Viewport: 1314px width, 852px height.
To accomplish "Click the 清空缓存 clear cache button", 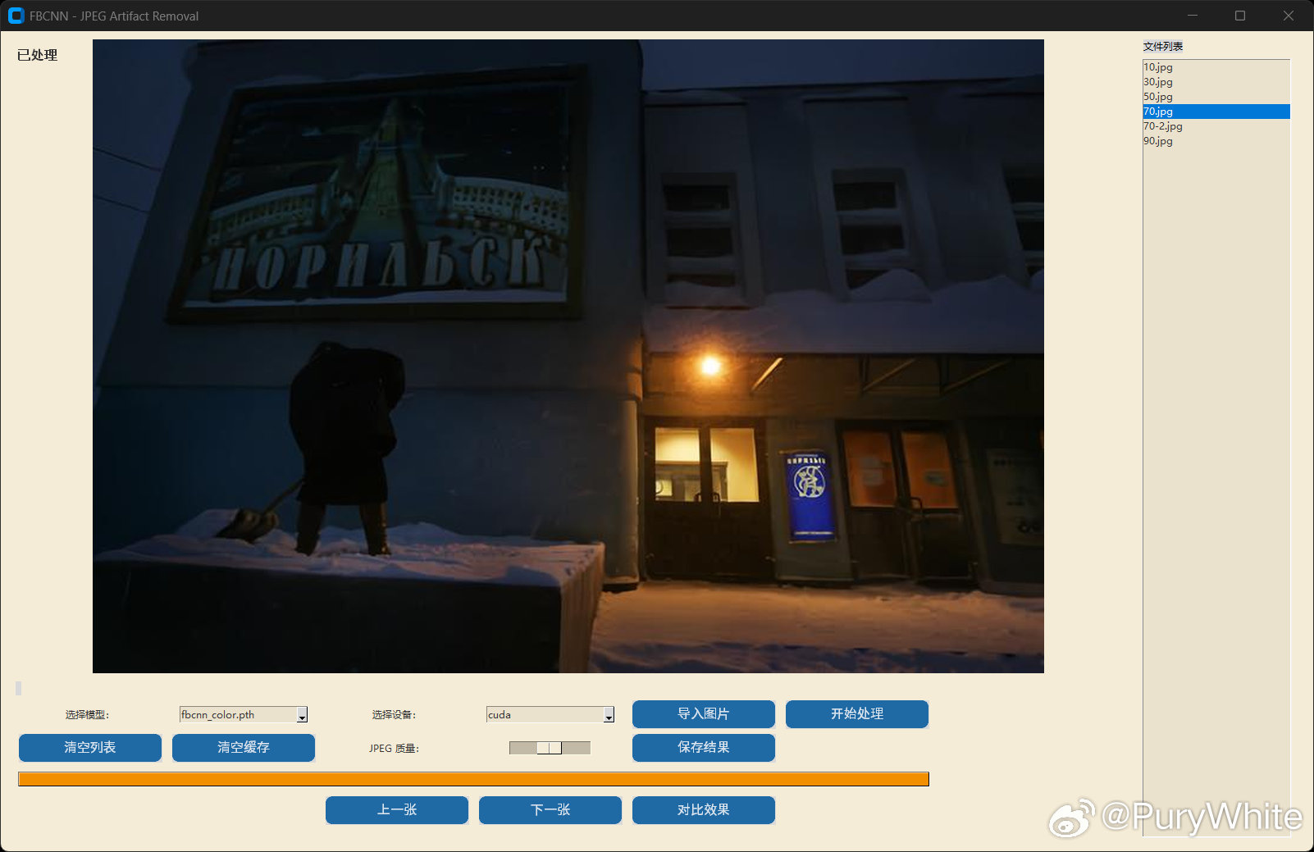I will click(x=244, y=748).
